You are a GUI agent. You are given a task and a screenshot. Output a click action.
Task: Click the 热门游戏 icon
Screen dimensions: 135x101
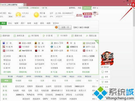[x=29, y=36]
